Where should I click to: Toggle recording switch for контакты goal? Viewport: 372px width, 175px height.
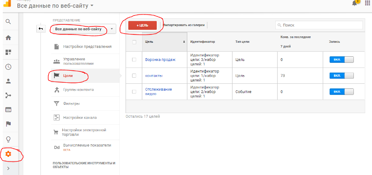coord(341,76)
